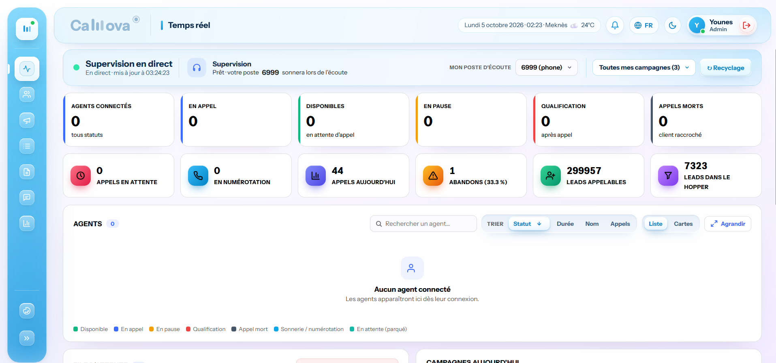Open the FR language selector
Image resolution: width=776 pixels, height=363 pixels.
pyautogui.click(x=643, y=25)
